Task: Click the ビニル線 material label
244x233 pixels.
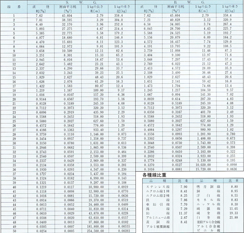Action: [209, 230]
